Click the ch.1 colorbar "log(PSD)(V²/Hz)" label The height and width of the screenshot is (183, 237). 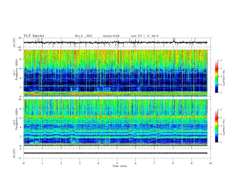click(x=224, y=78)
